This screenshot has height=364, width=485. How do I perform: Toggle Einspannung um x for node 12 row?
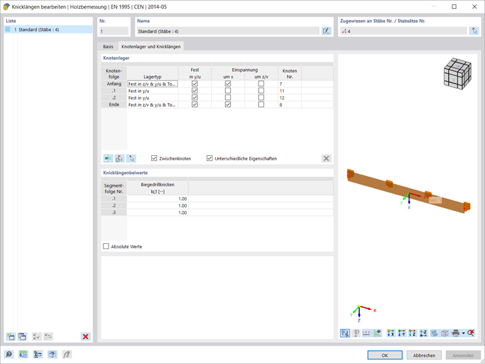(x=228, y=98)
